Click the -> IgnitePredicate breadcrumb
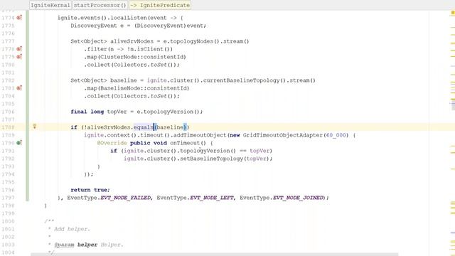 160,5
